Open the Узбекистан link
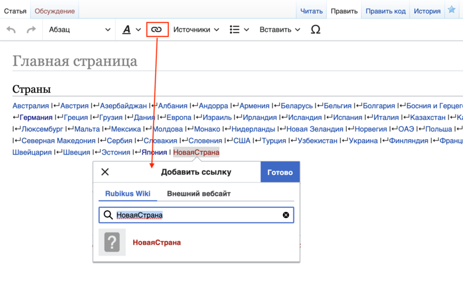Viewport: 463px width, 292px height. (317, 141)
